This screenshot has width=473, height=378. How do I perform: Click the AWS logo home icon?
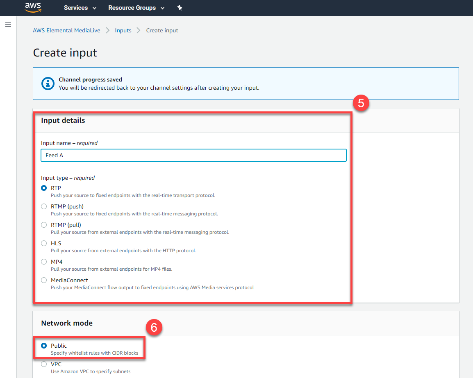tap(33, 7)
